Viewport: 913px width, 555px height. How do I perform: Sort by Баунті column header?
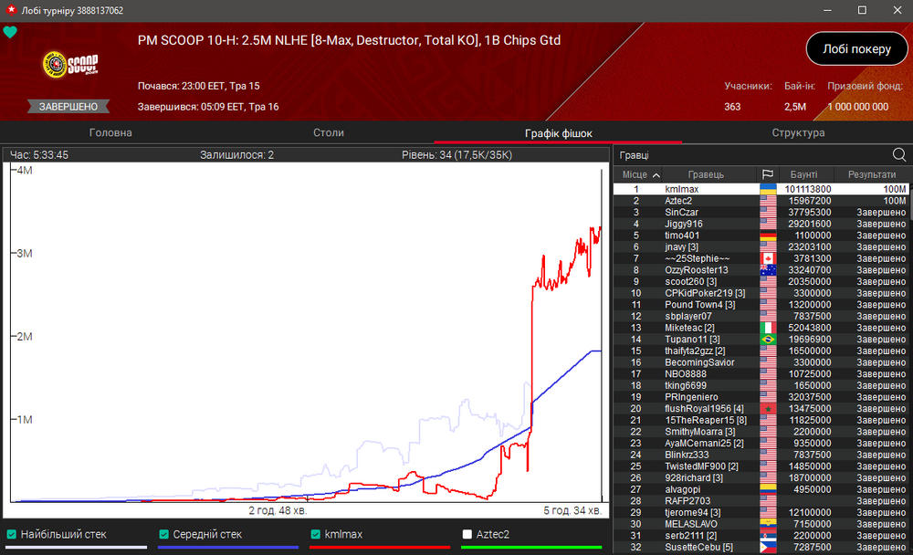click(x=803, y=174)
